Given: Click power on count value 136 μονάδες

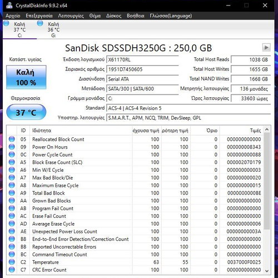Looking at the screenshot, I should [251, 88].
